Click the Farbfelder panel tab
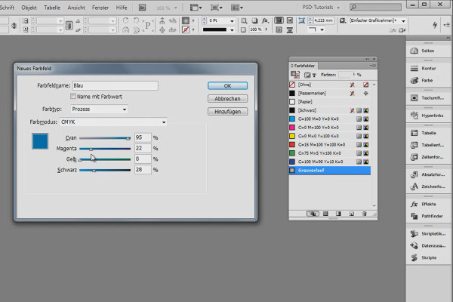453x302 pixels. [303, 66]
